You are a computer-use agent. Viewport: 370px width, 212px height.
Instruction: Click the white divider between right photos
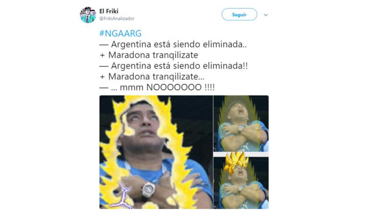[241, 154]
